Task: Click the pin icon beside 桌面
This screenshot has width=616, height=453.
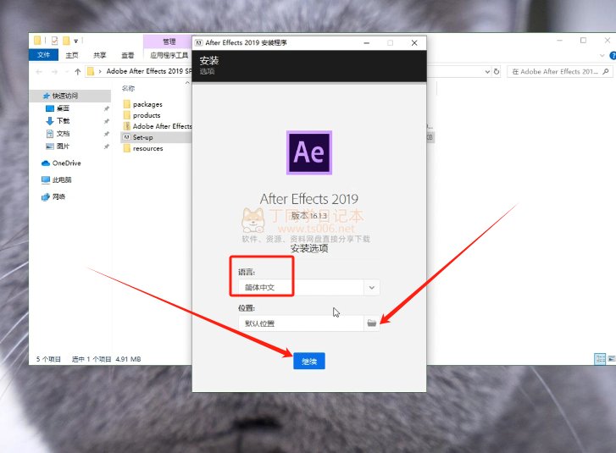Action: coord(106,108)
